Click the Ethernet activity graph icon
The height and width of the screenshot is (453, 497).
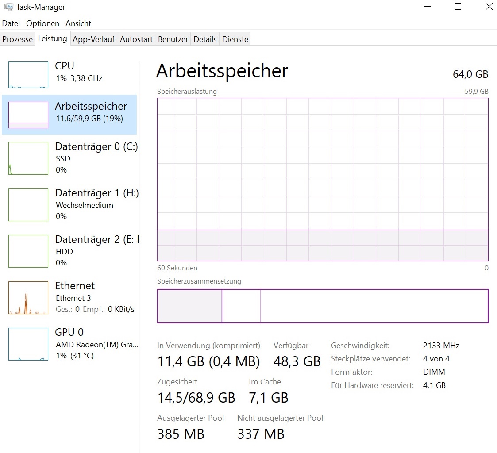tap(28, 298)
